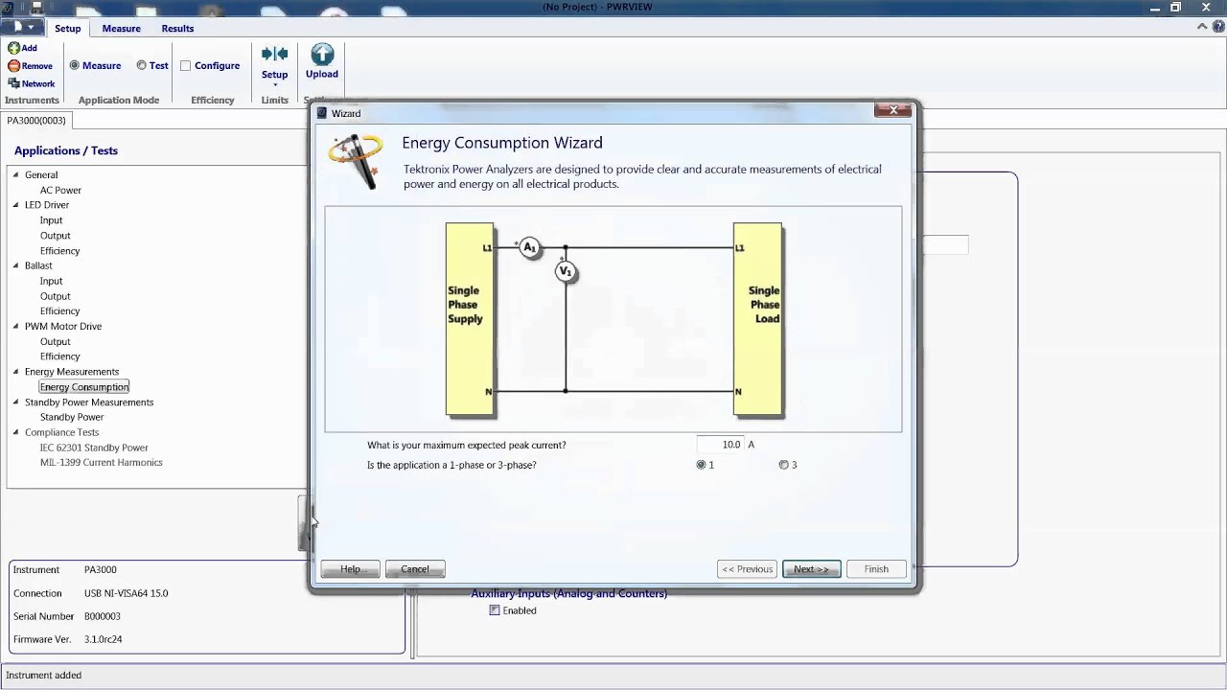Screen dimensions: 1227x690
Task: Click the 'Instrument added' status text
Action: [x=43, y=675]
